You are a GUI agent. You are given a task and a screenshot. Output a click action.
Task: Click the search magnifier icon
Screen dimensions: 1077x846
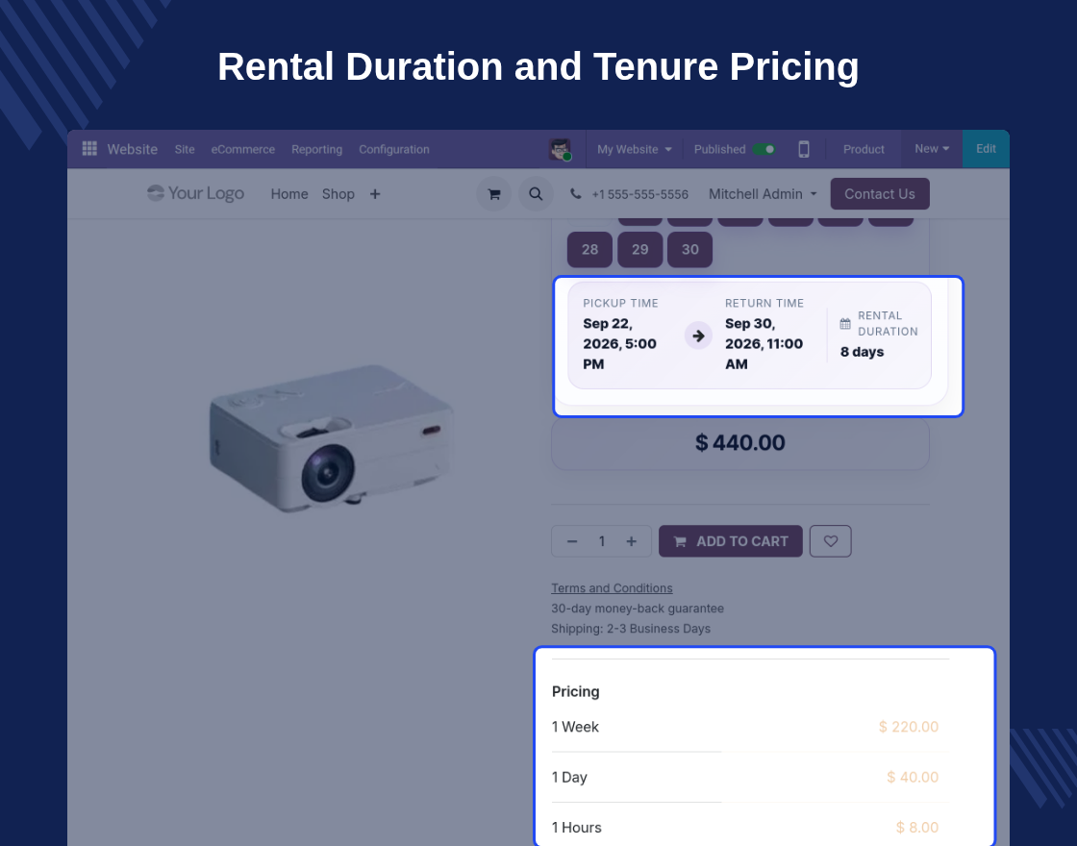click(x=536, y=194)
